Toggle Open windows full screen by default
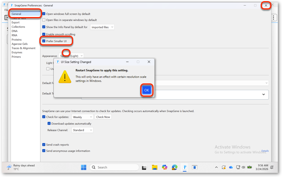This screenshot has height=177, width=282. pyautogui.click(x=44, y=14)
